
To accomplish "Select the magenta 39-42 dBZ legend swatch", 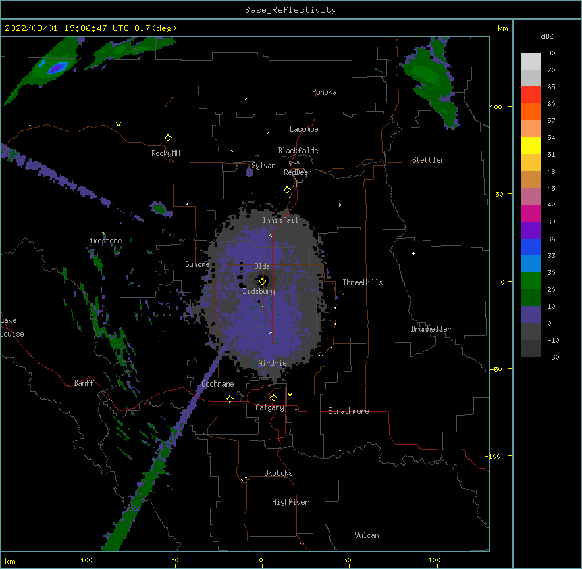I will [531, 213].
